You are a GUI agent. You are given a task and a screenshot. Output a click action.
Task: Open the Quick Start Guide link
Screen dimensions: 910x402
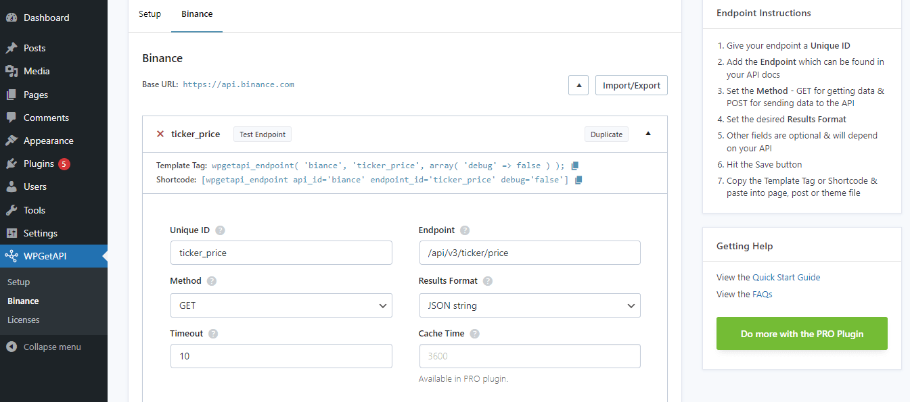coord(786,277)
